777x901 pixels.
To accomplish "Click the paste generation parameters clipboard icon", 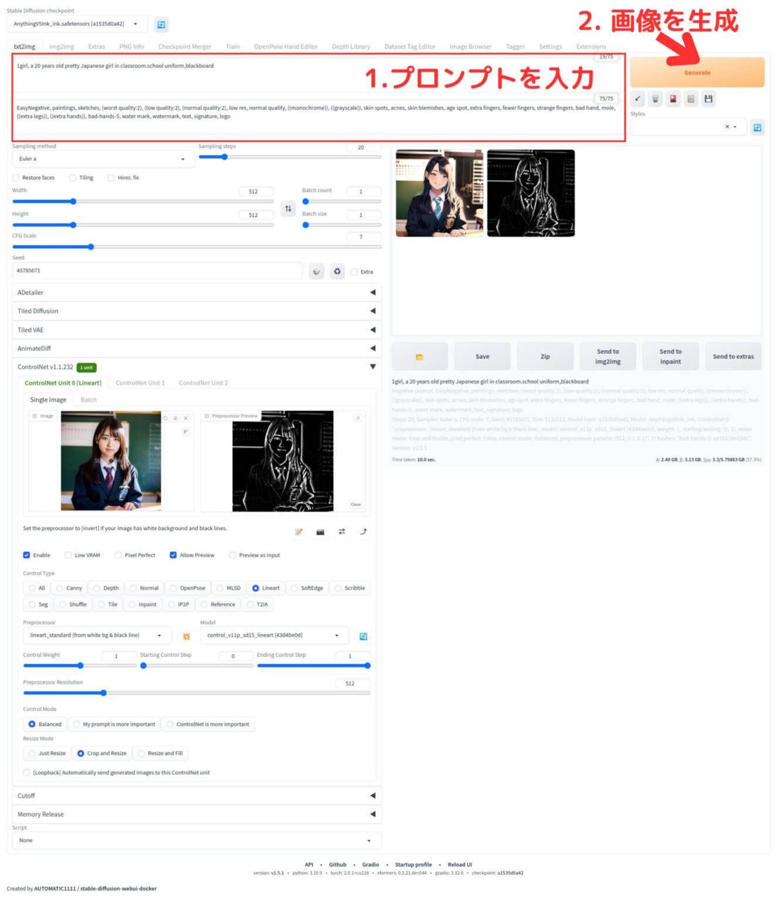I will click(690, 99).
